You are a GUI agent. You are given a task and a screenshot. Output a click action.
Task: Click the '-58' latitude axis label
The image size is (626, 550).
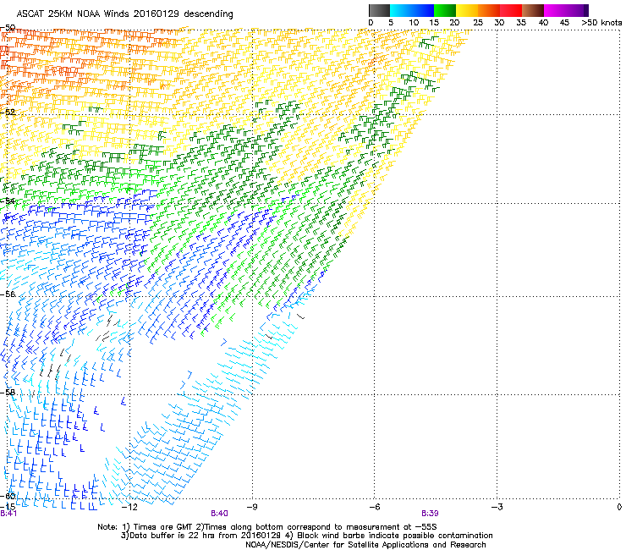8,393
